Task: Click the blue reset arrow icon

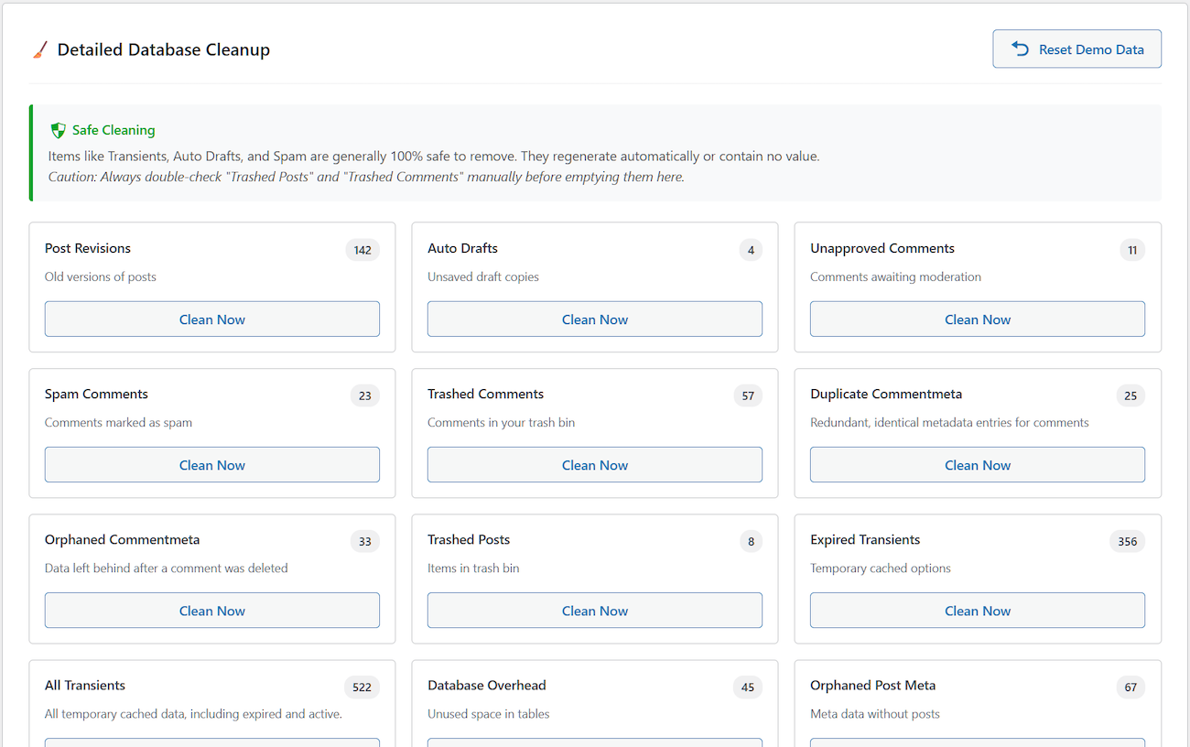Action: tap(1019, 49)
